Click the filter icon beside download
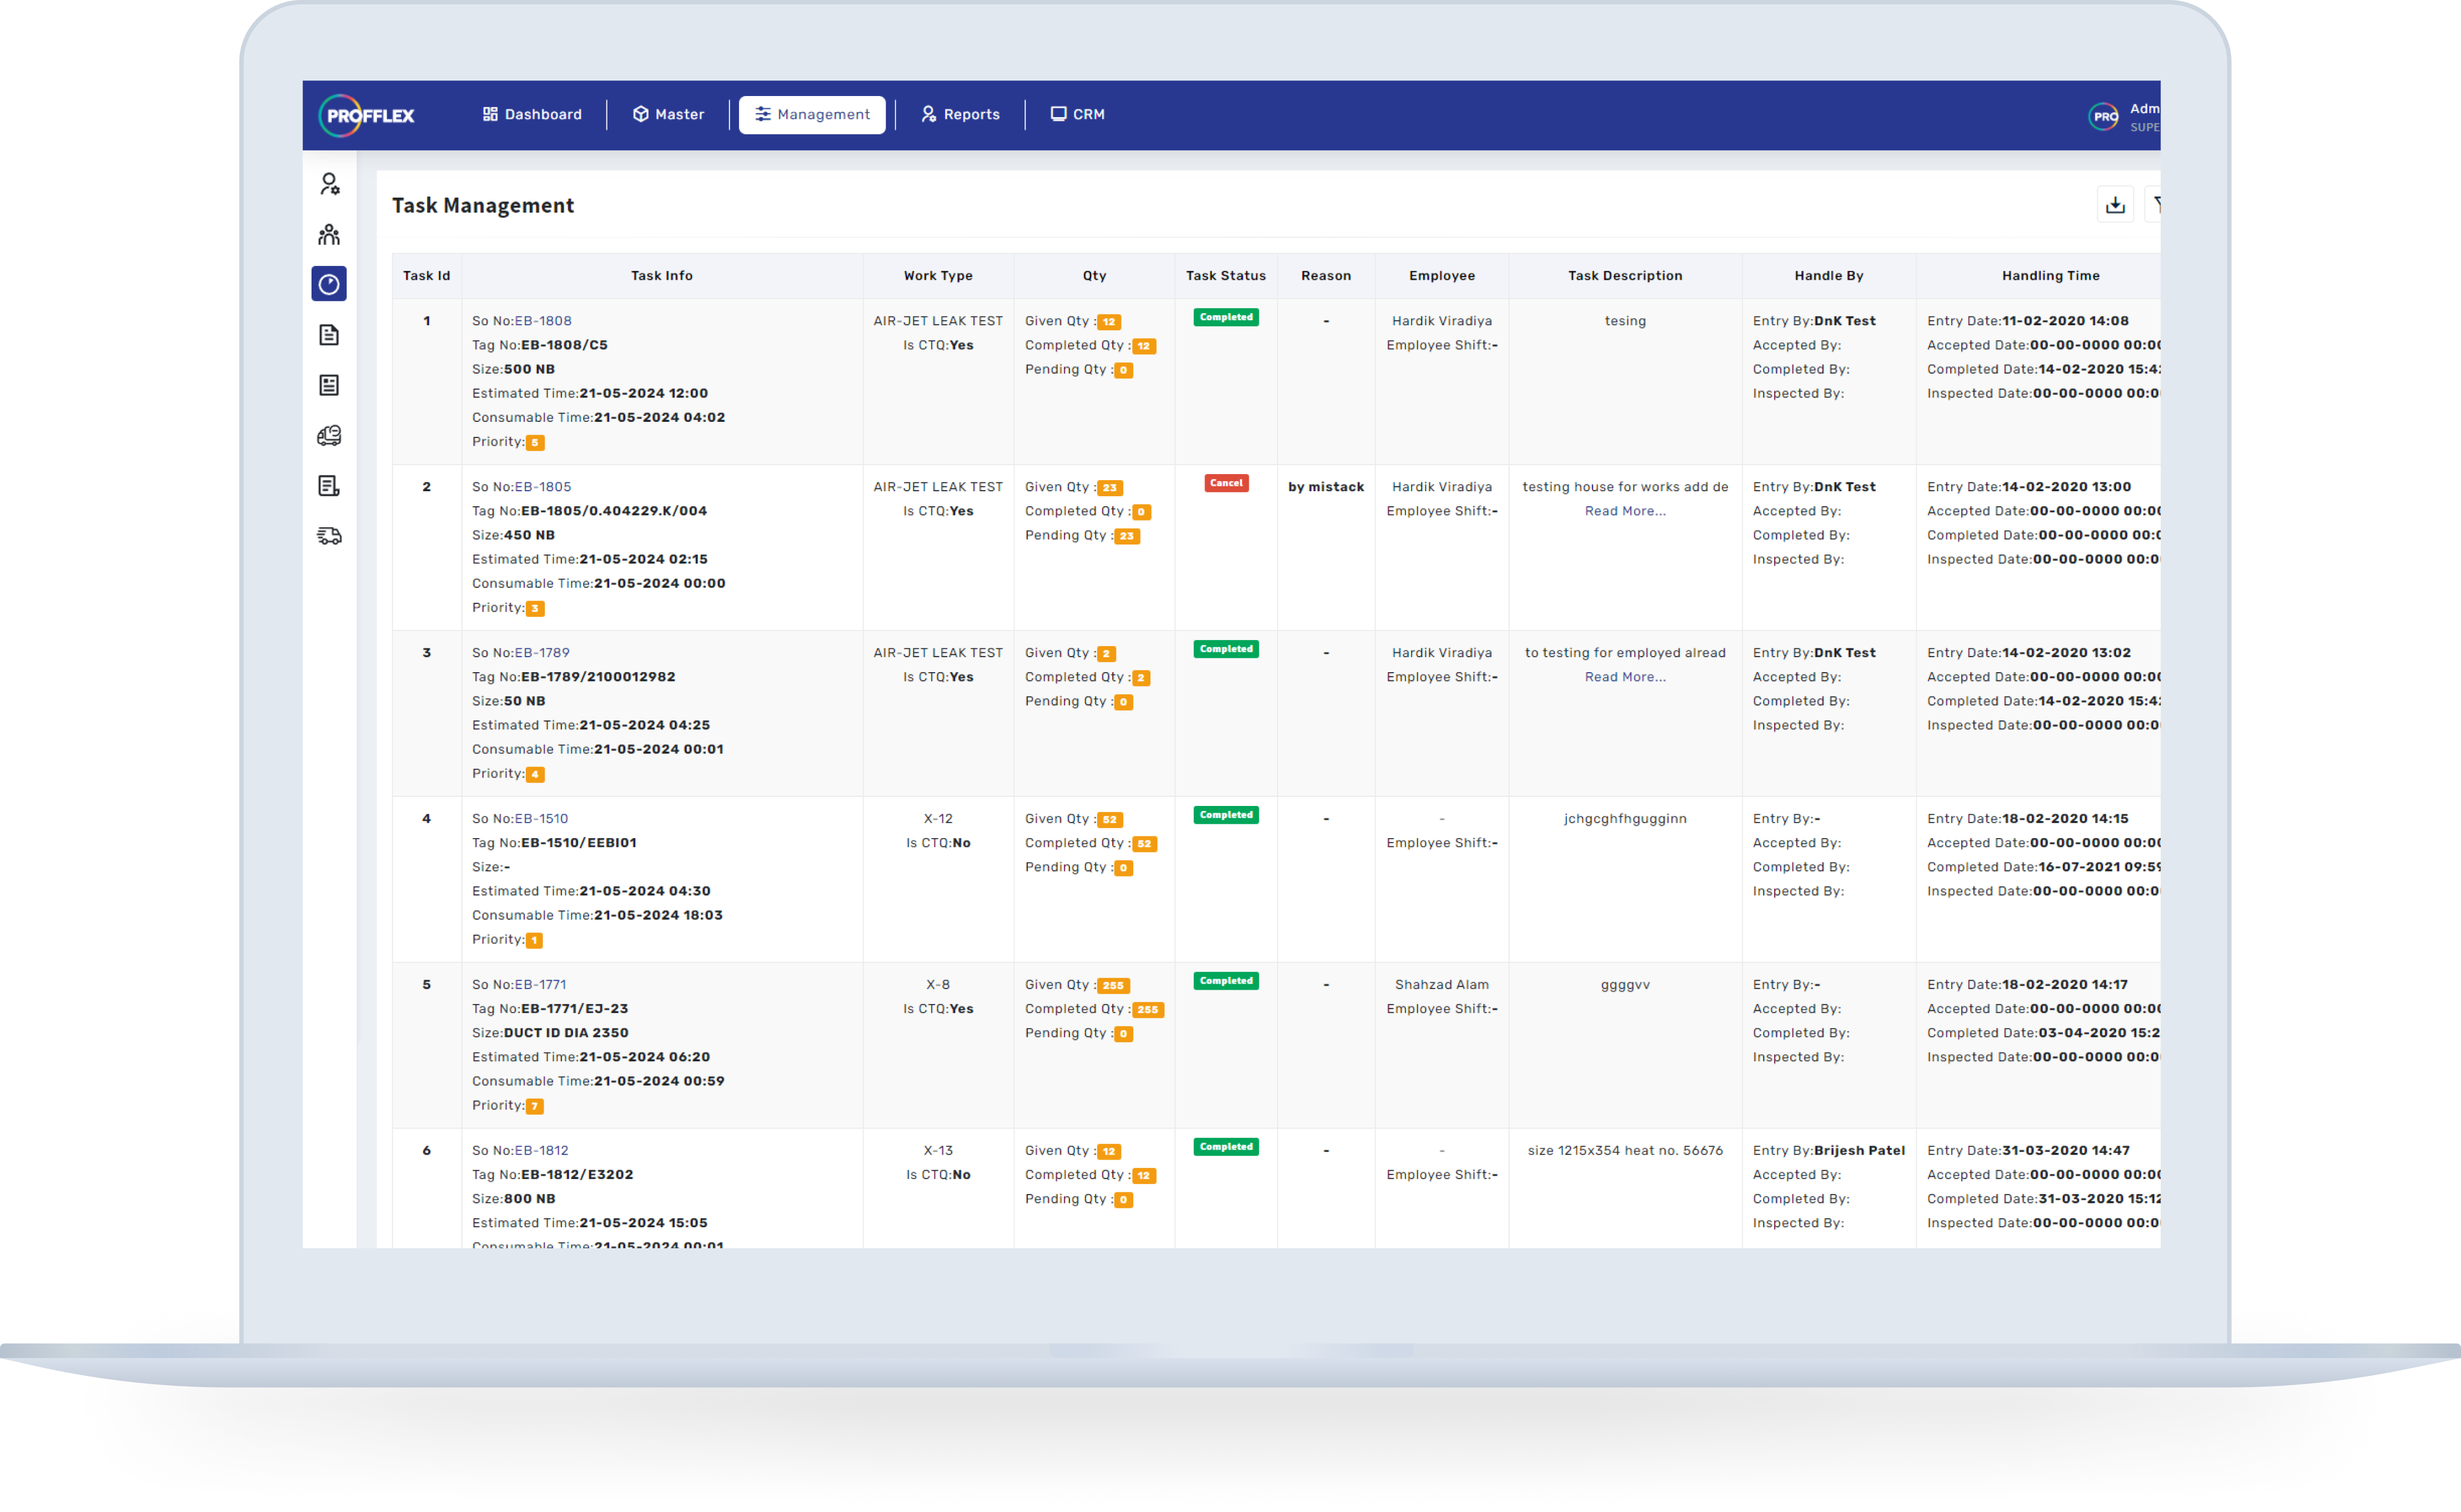This screenshot has width=2461, height=1512. [x=2156, y=205]
